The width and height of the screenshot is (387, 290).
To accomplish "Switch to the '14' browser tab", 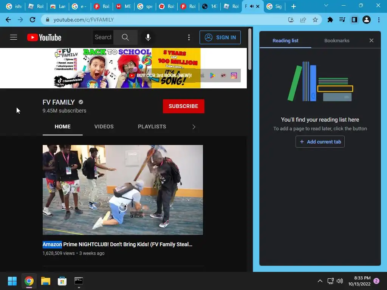I will pos(211,6).
